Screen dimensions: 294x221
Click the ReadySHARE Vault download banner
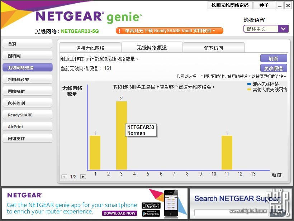coord(170,31)
